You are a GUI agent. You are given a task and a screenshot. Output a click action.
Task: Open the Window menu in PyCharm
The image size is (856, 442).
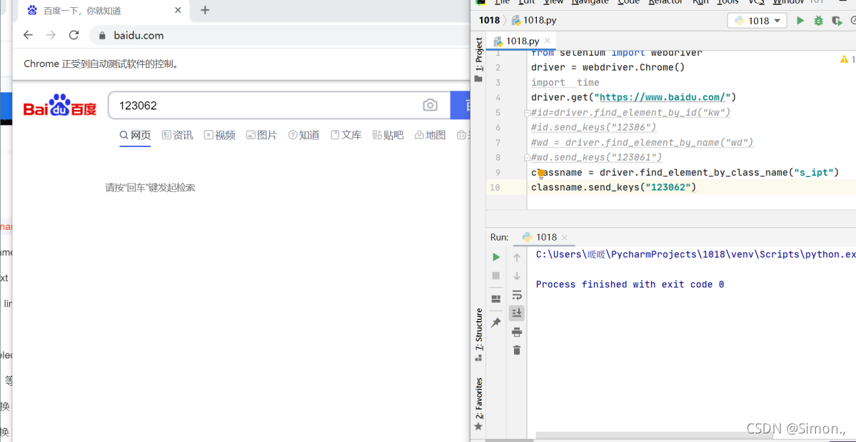point(787,2)
